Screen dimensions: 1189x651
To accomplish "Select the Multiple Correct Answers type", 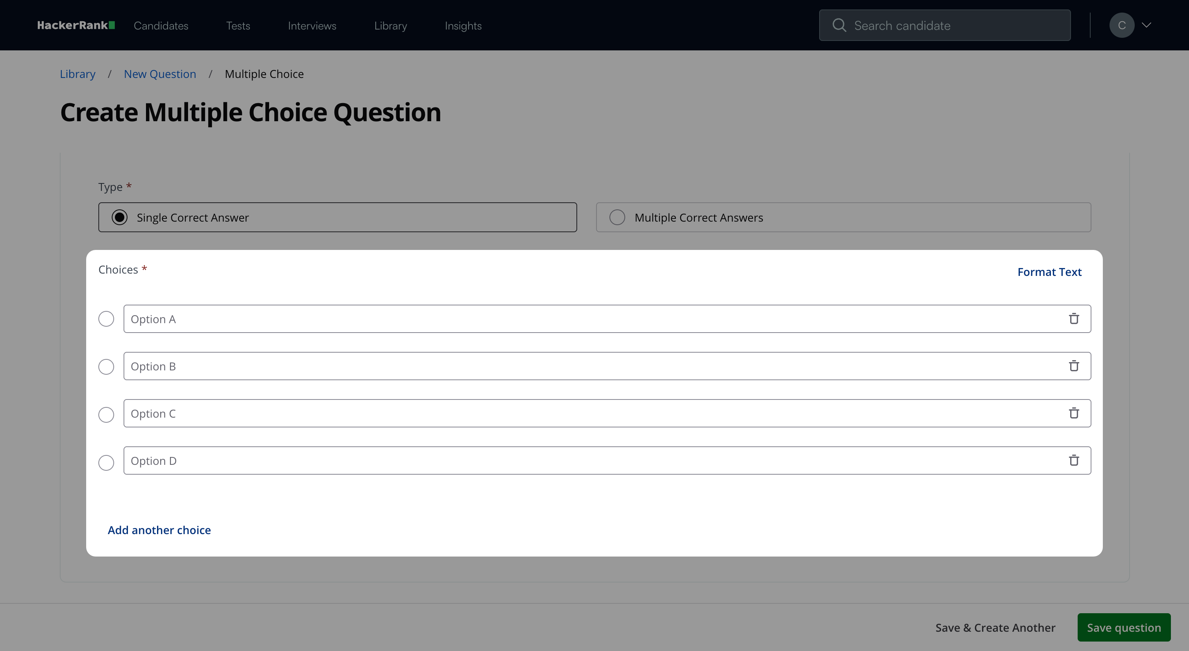I will pos(617,218).
